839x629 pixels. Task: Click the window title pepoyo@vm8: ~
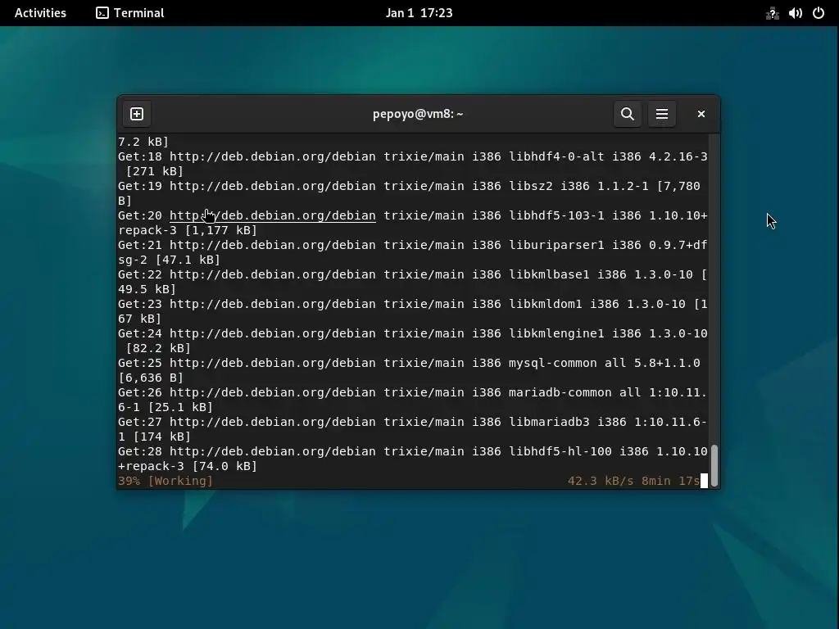coord(418,114)
